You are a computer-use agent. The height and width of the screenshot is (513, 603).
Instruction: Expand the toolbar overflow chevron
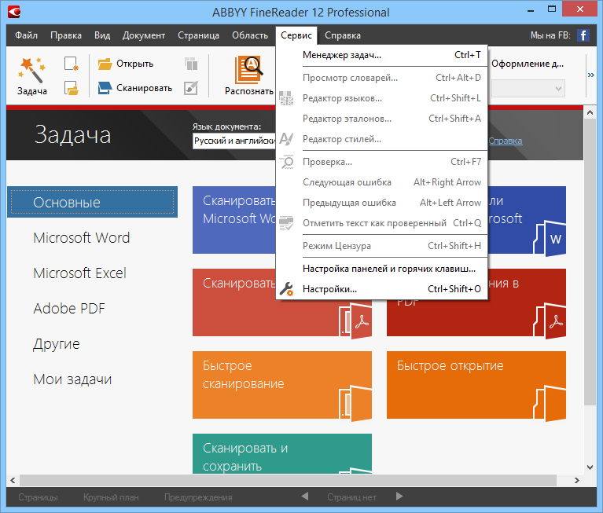coord(590,75)
